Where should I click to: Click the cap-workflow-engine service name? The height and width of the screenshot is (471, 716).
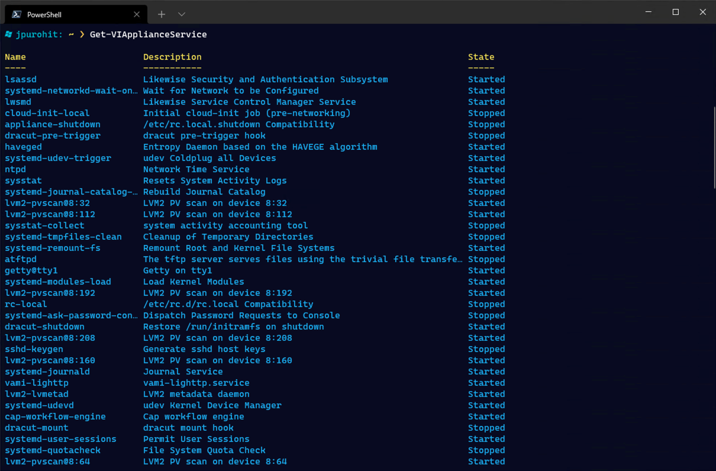55,417
